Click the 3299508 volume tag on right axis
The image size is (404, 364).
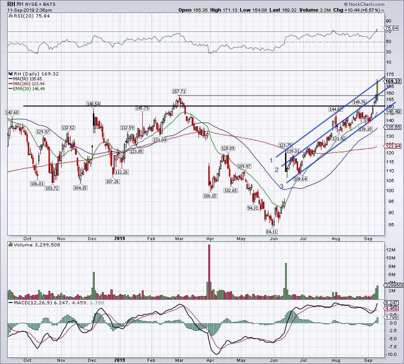(x=394, y=285)
